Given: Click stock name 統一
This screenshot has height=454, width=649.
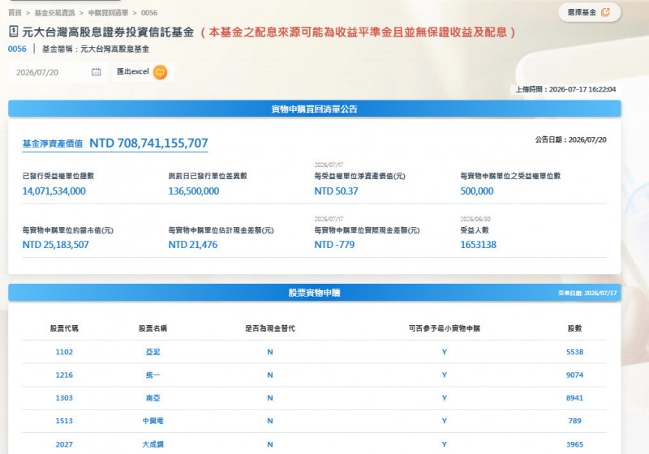Looking at the screenshot, I should pyautogui.click(x=153, y=375).
